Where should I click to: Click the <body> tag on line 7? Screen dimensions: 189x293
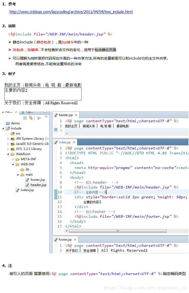[x=77, y=177]
